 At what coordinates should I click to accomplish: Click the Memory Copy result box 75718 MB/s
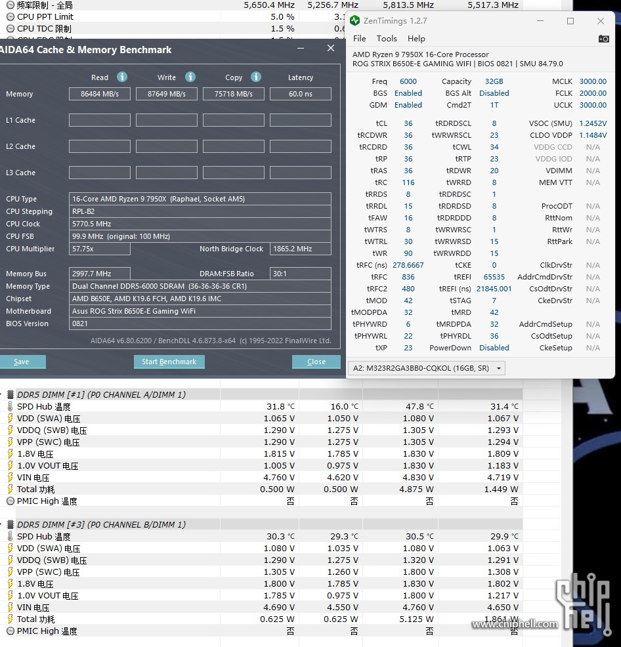pos(234,94)
